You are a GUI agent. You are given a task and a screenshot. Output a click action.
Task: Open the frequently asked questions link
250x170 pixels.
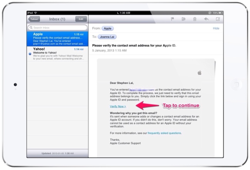[164, 133]
